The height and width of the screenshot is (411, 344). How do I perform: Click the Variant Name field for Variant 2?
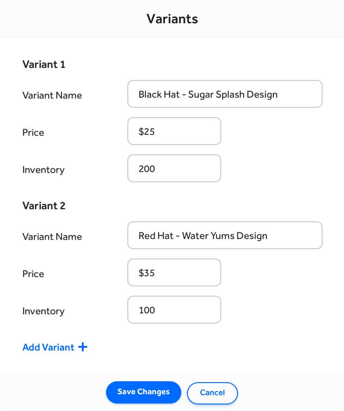click(225, 235)
